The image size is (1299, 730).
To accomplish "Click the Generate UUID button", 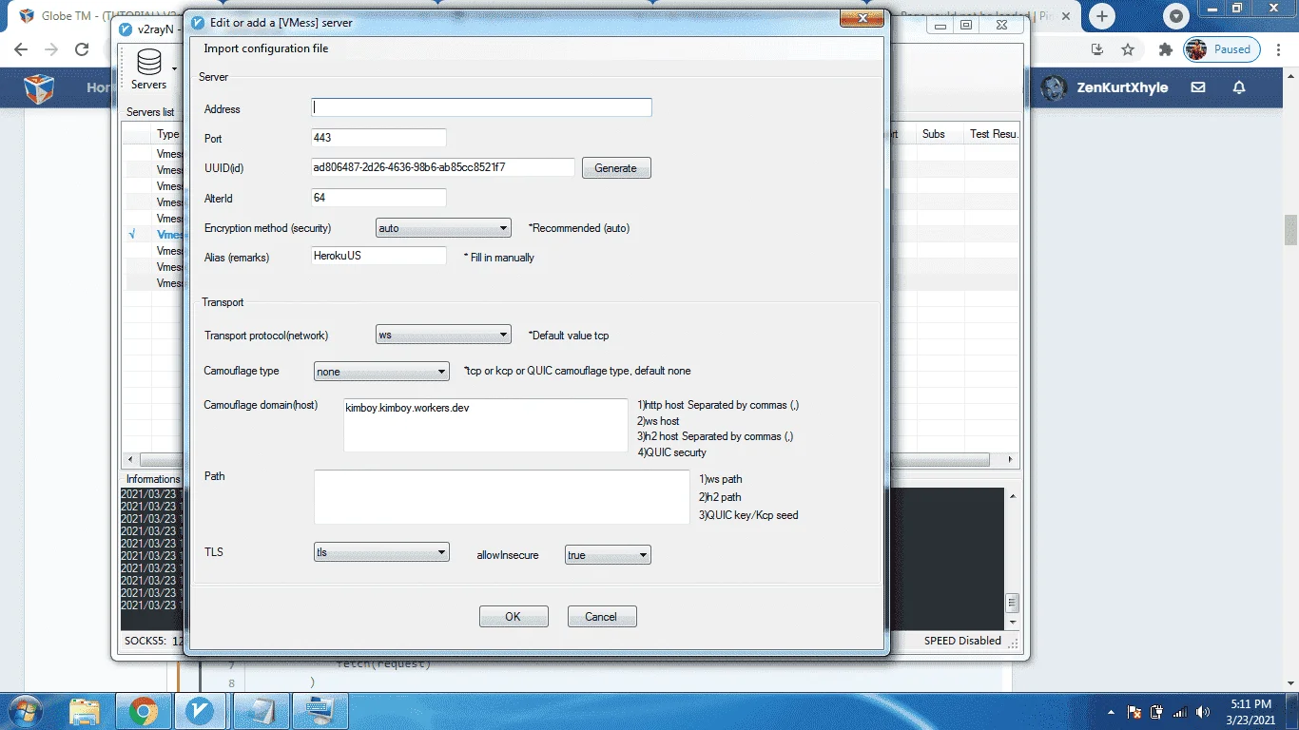I will (x=616, y=168).
